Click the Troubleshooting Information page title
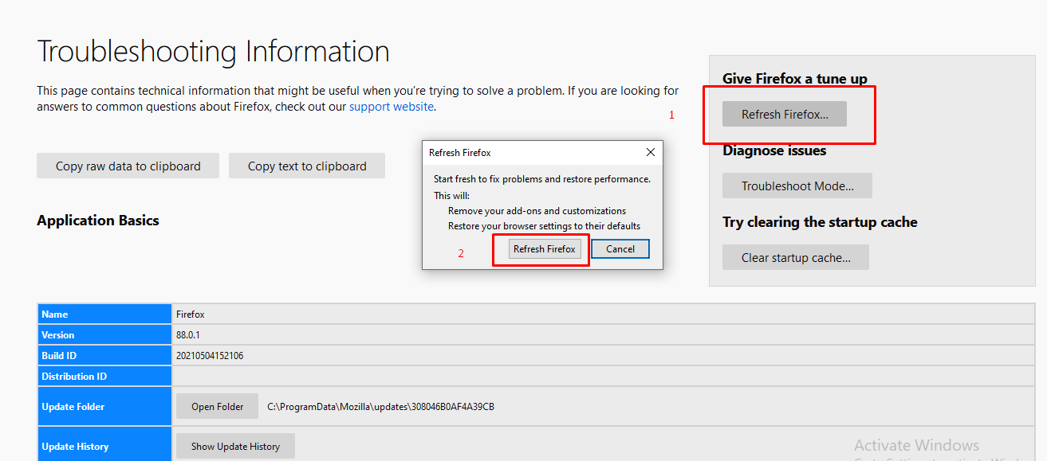The height and width of the screenshot is (461, 1047). (x=213, y=52)
